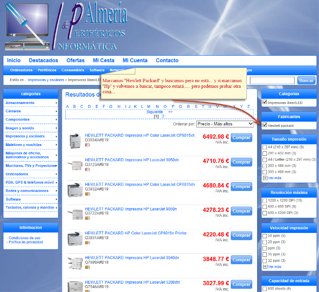This screenshot has height=292, width=319.
Task: Open the Ofertas menu item
Action: point(75,61)
